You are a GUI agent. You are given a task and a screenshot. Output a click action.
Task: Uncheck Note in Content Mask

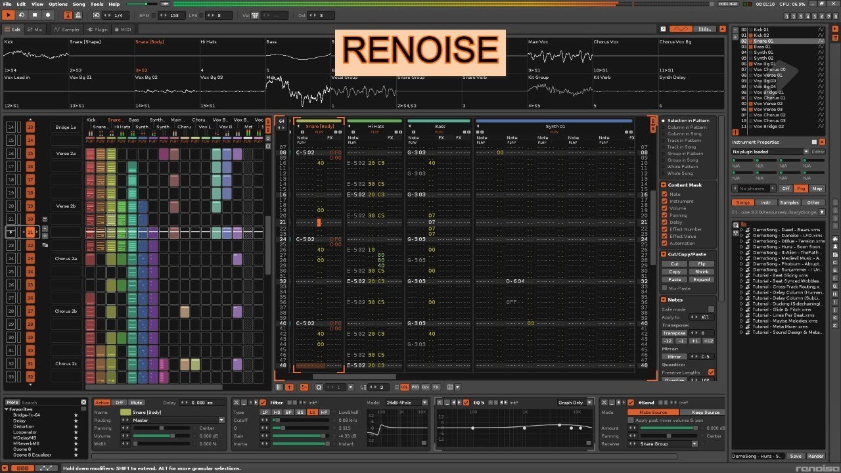(664, 194)
